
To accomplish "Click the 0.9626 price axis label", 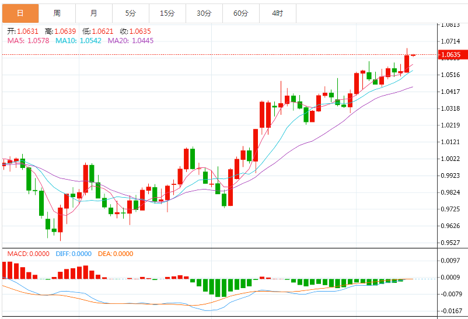I will (x=450, y=226).
